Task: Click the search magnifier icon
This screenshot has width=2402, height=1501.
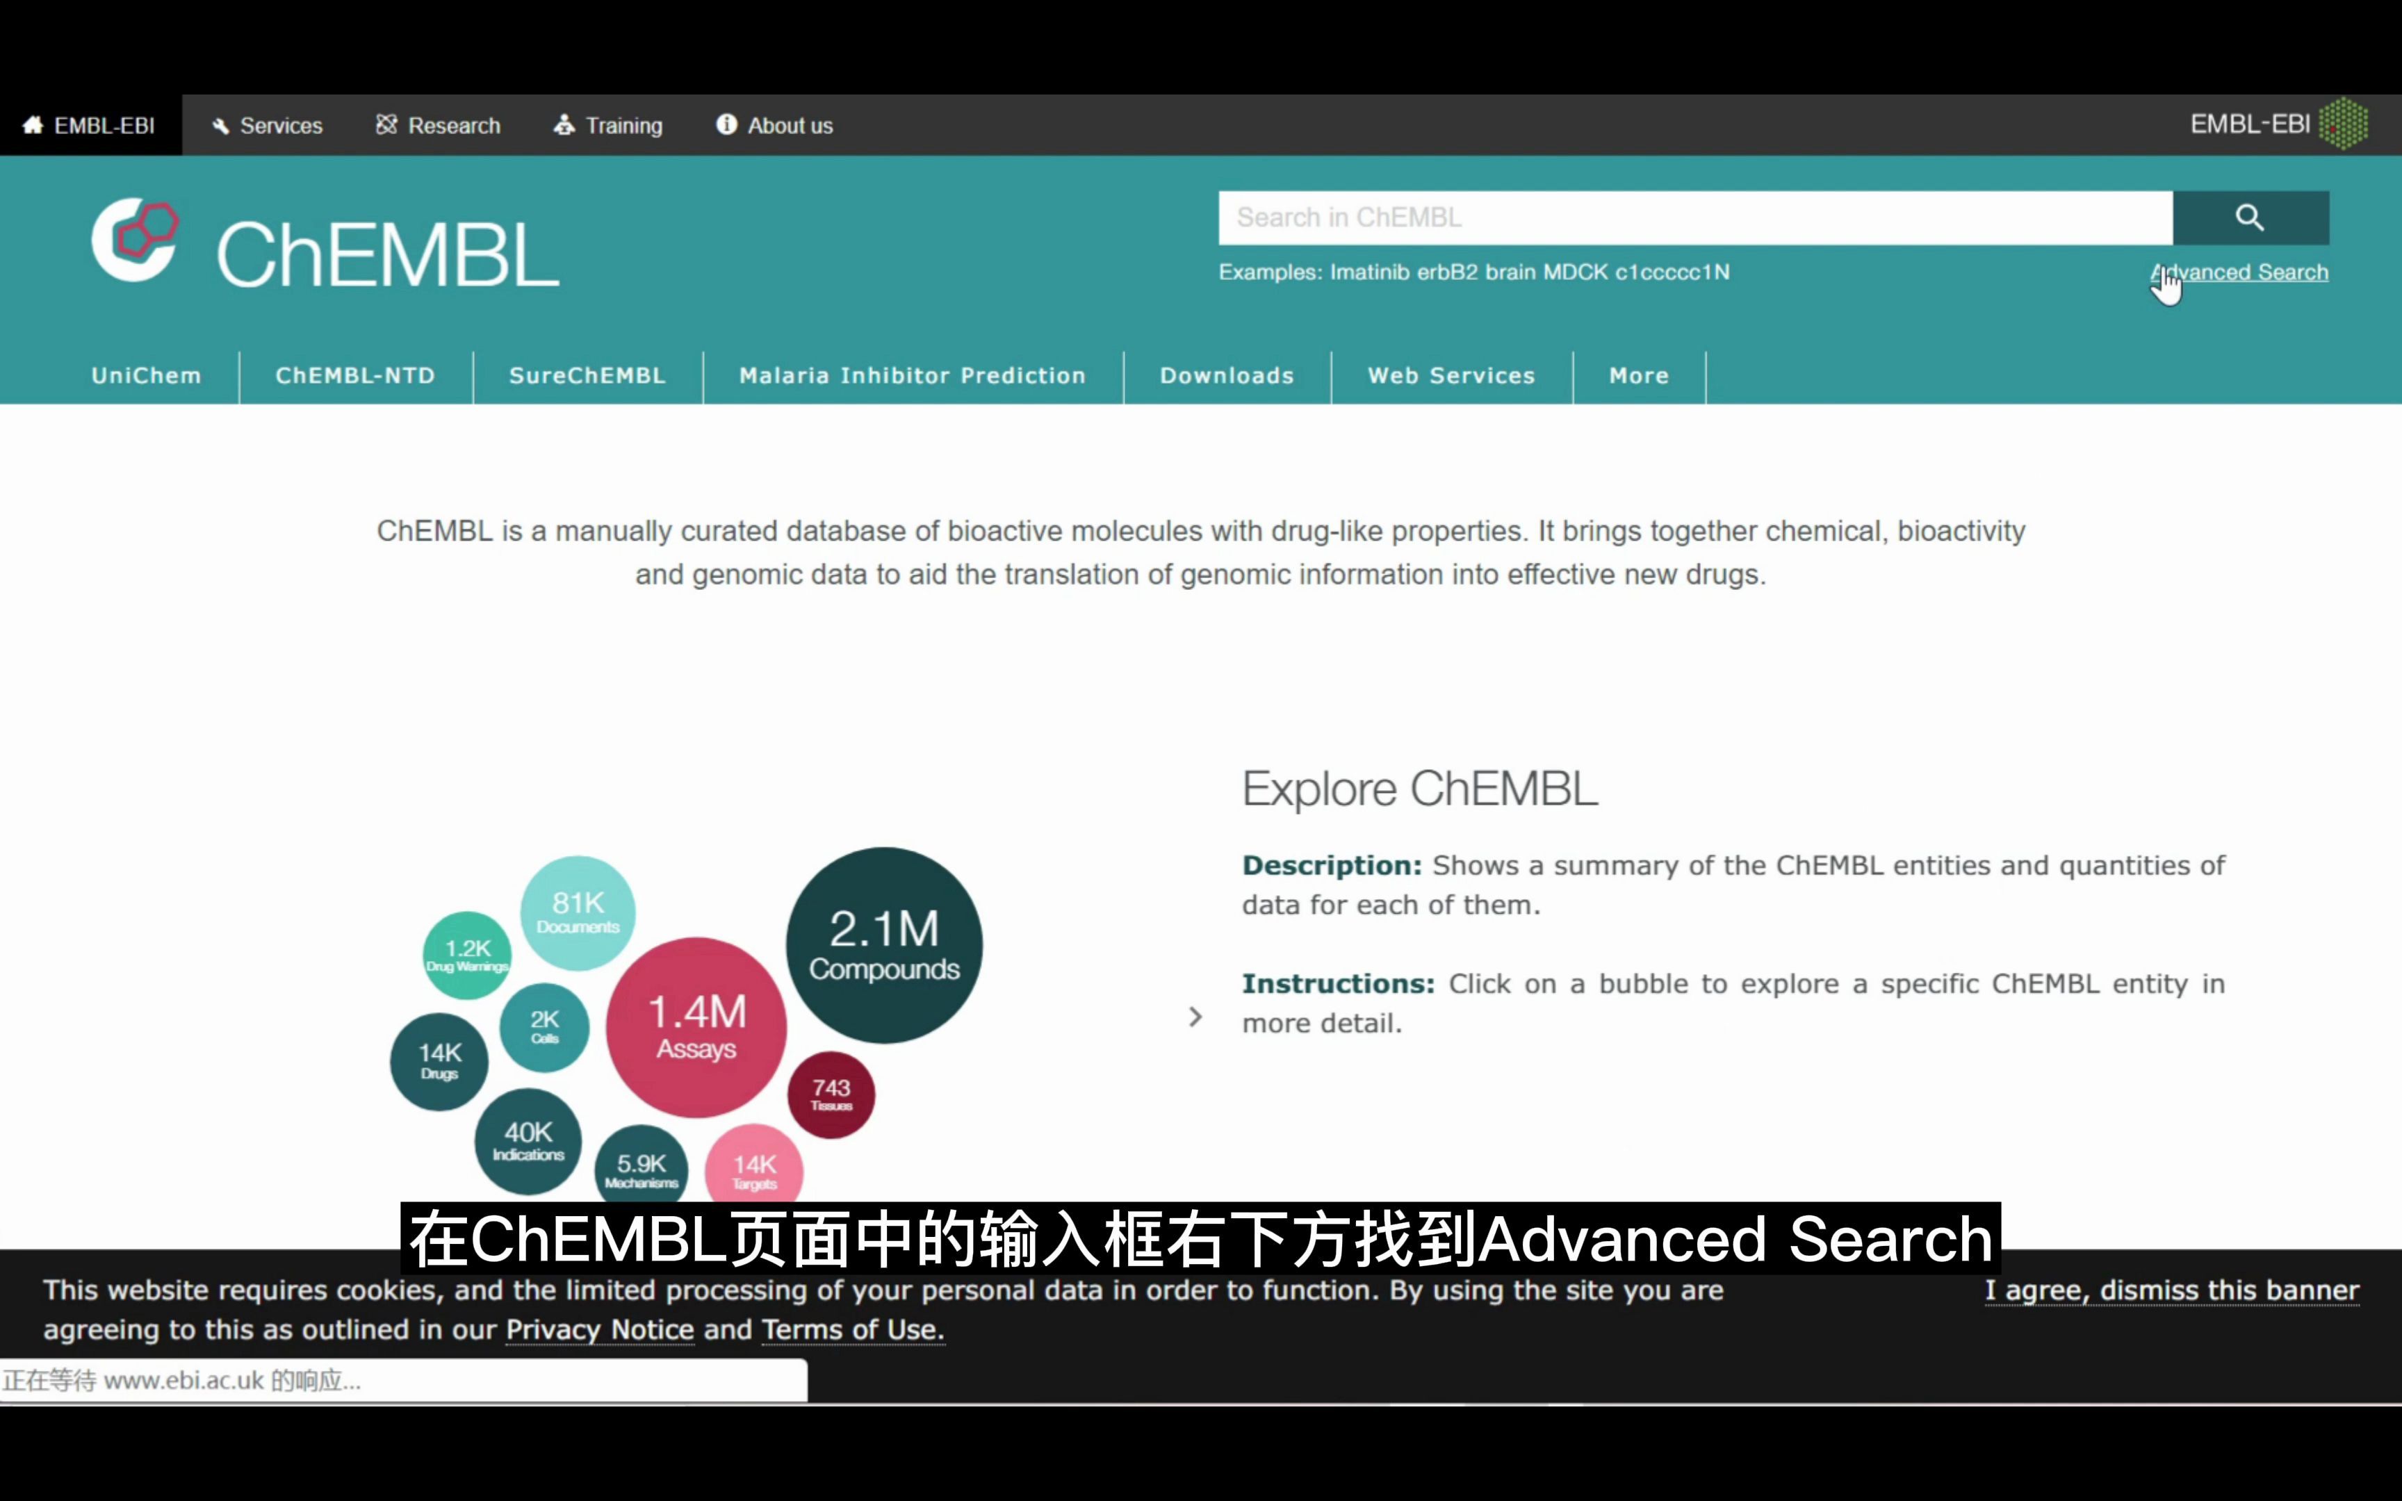Action: pos(2248,215)
